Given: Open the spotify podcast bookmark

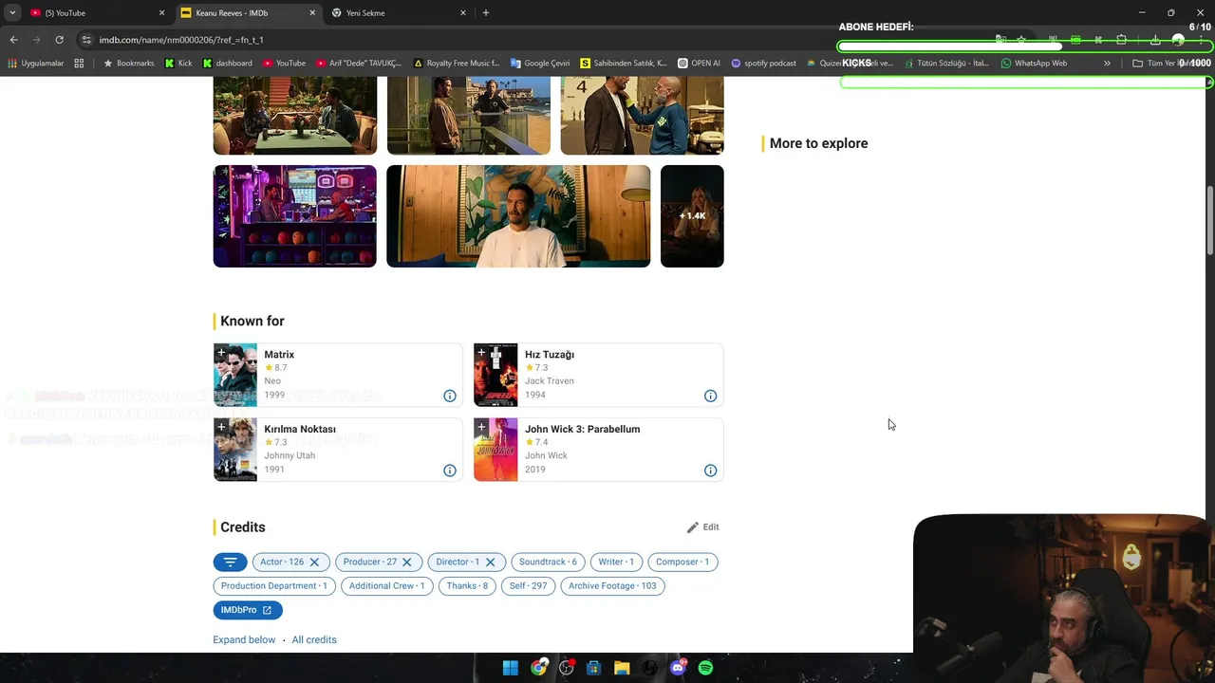Looking at the screenshot, I should click(x=763, y=64).
